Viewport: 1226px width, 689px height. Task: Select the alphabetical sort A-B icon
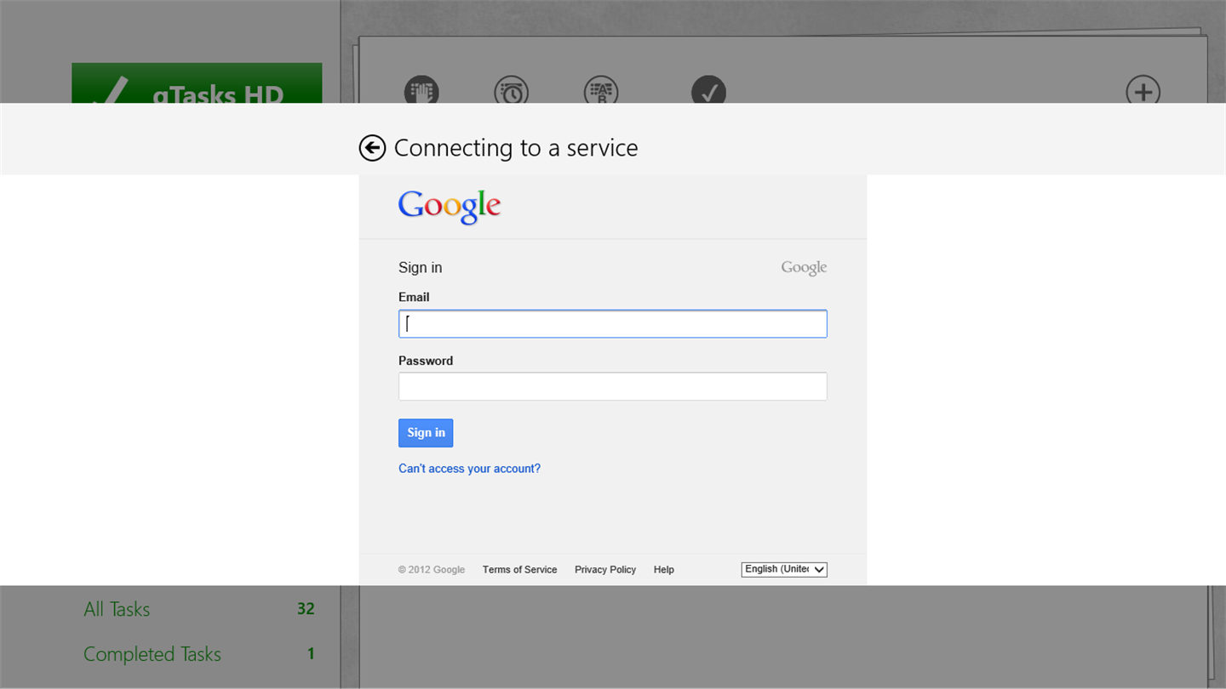(601, 91)
